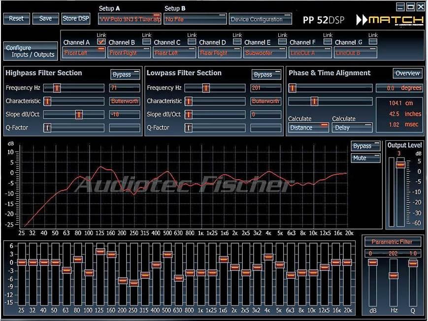Image resolution: width=428 pixels, height=321 pixels.
Task: Click the Reset button
Action: coord(16,18)
